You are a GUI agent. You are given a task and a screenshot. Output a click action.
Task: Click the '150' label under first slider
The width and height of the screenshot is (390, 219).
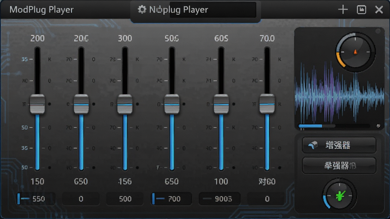pyautogui.click(x=37, y=181)
